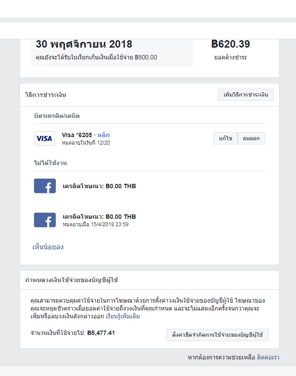Click the ฿5,477.41 amount spent value

click(101, 333)
